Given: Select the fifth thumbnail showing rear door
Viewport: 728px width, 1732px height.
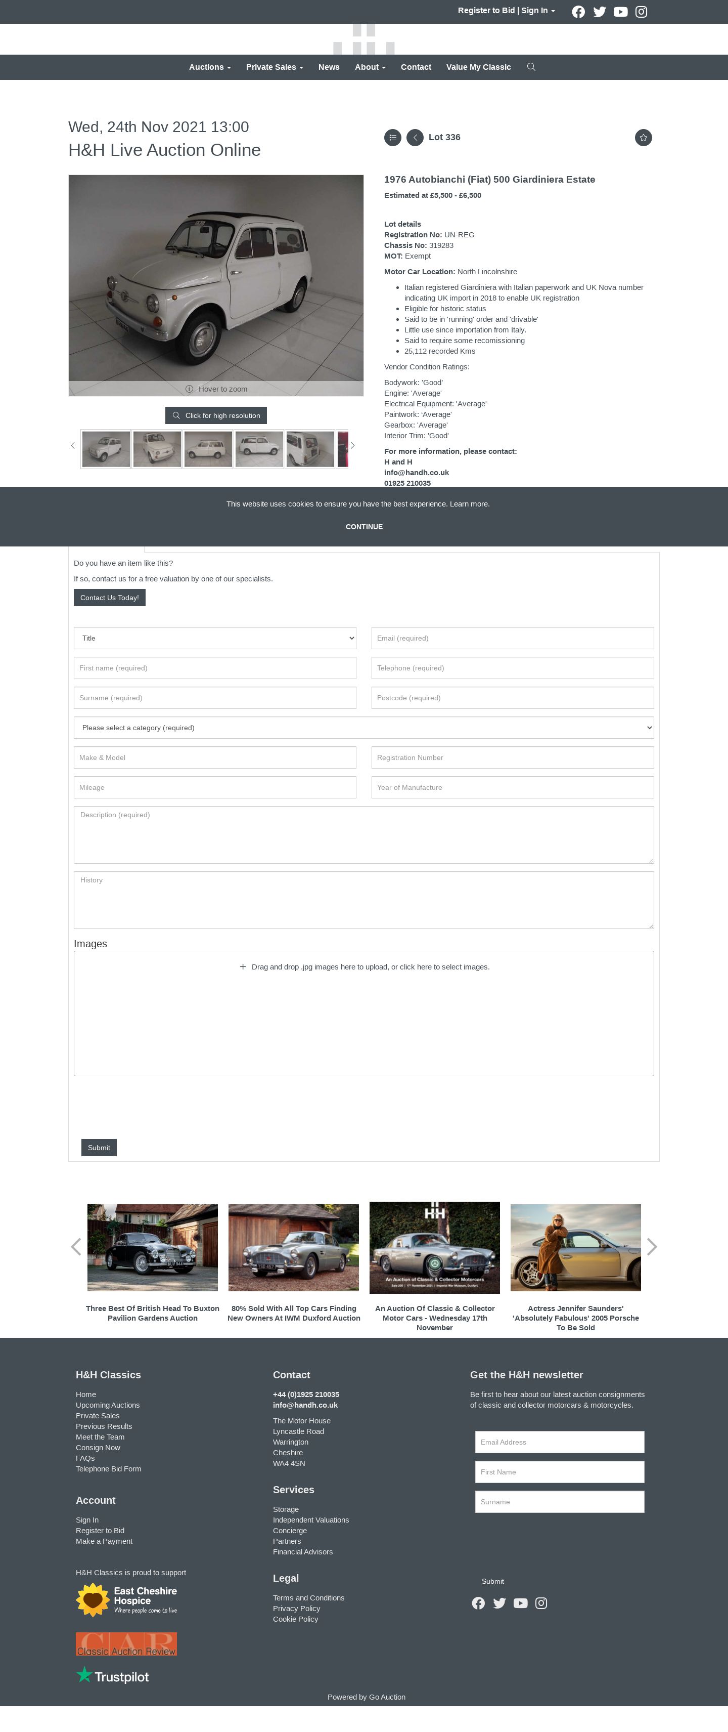Looking at the screenshot, I should 310,449.
